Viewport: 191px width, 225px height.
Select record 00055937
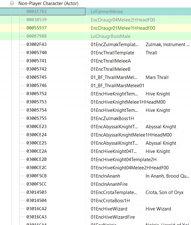(x=37, y=28)
